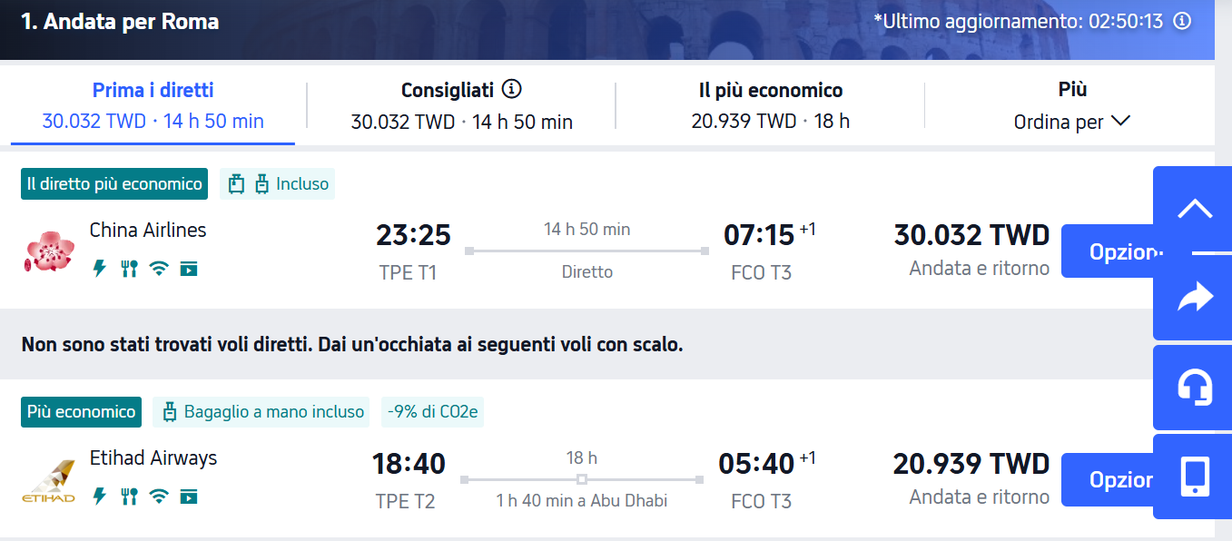The width and height of the screenshot is (1232, 541).
Task: Click the Wi-Fi icon for China Airlines
Action: 159,268
